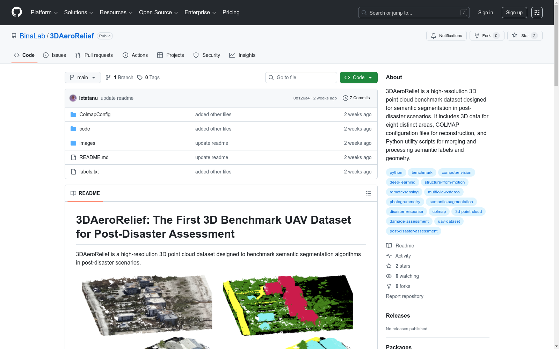559x349 pixels.
Task: Click the commit history clock icon
Action: [346, 98]
